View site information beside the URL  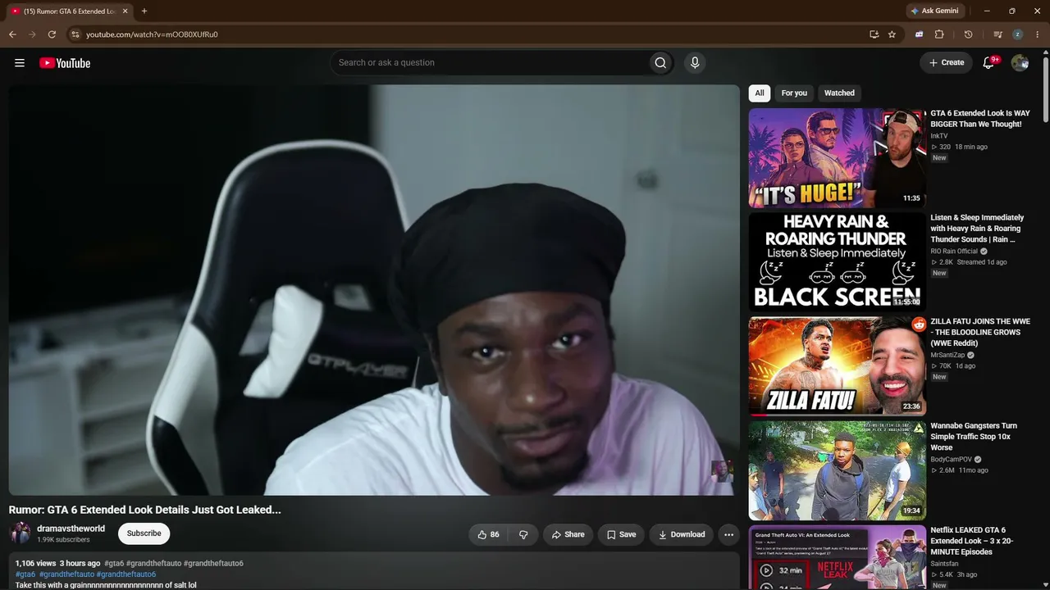pyautogui.click(x=75, y=34)
